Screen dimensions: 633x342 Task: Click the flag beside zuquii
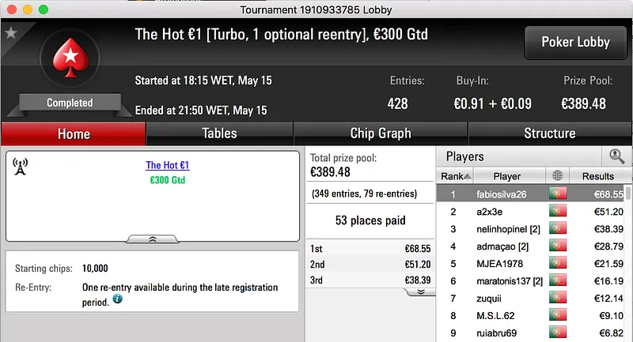(559, 298)
